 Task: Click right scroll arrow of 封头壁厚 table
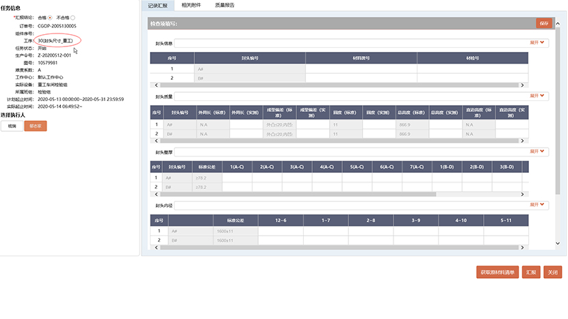coord(523,194)
